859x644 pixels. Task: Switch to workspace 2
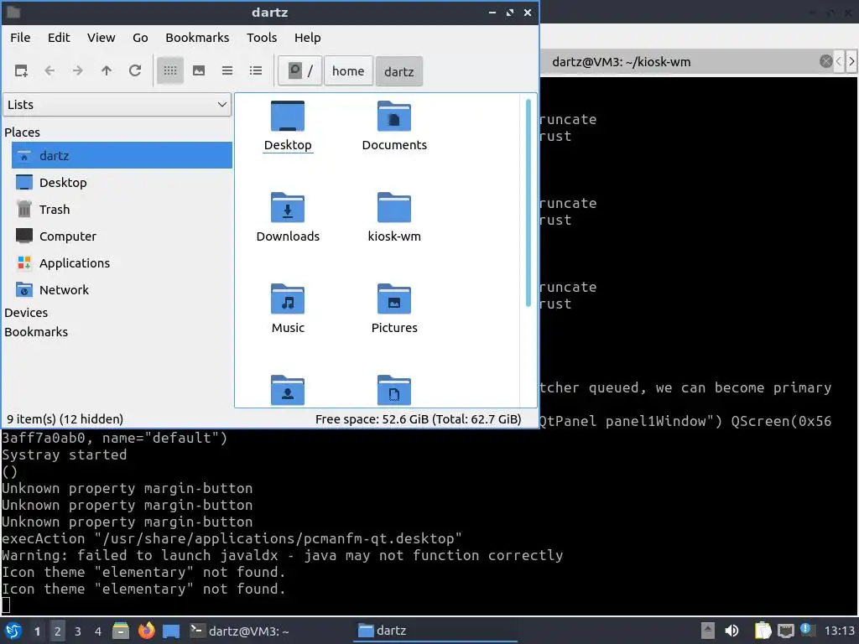pyautogui.click(x=58, y=631)
